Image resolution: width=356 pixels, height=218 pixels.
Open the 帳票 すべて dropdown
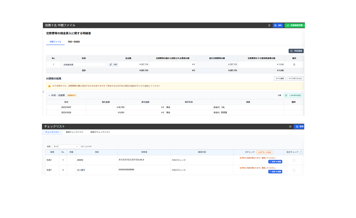[x=66, y=147]
